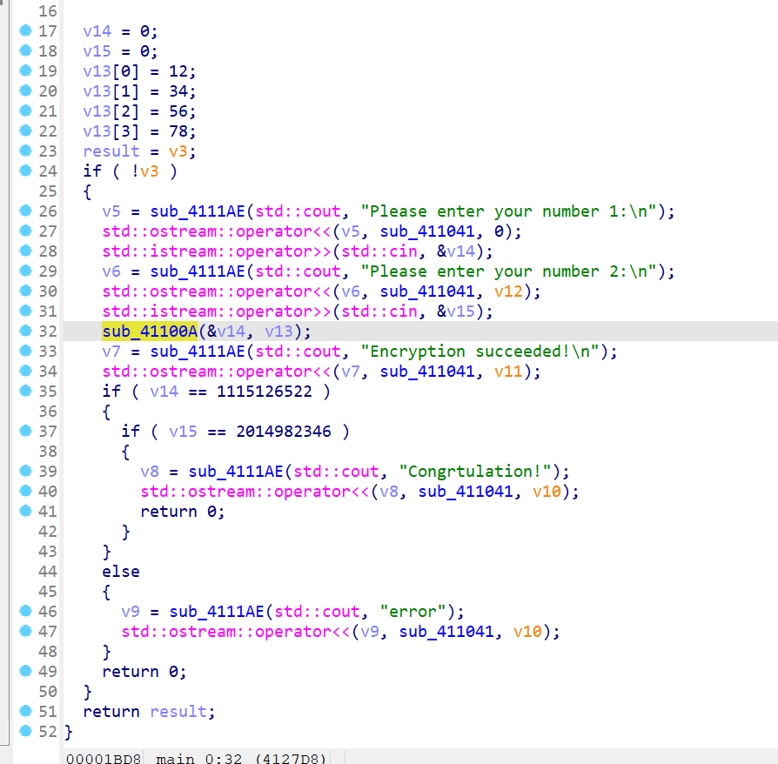
Task: Toggle breakpoint dot on line 26
Action: (25, 211)
